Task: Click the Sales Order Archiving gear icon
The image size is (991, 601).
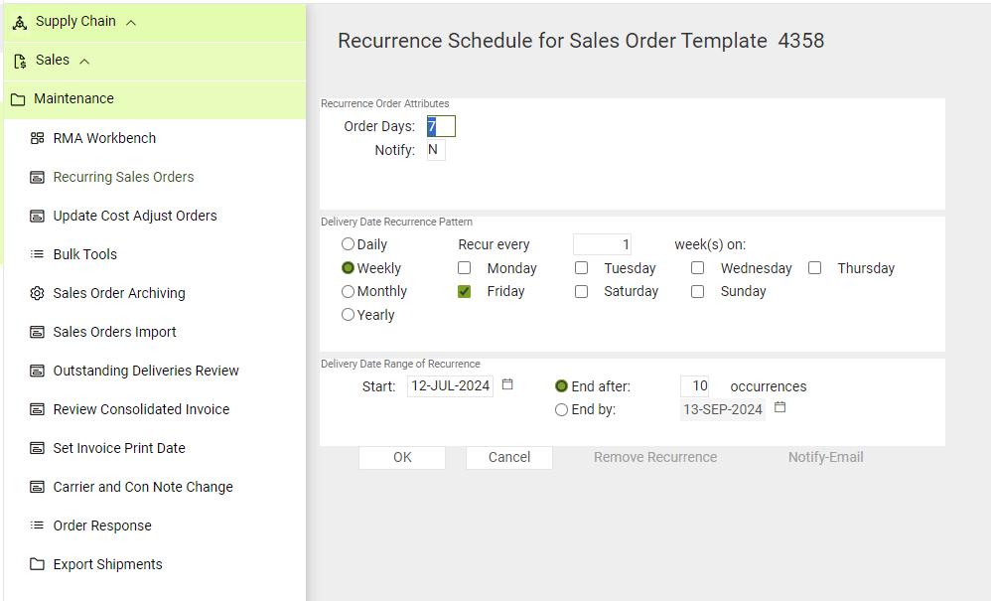Action: point(37,293)
